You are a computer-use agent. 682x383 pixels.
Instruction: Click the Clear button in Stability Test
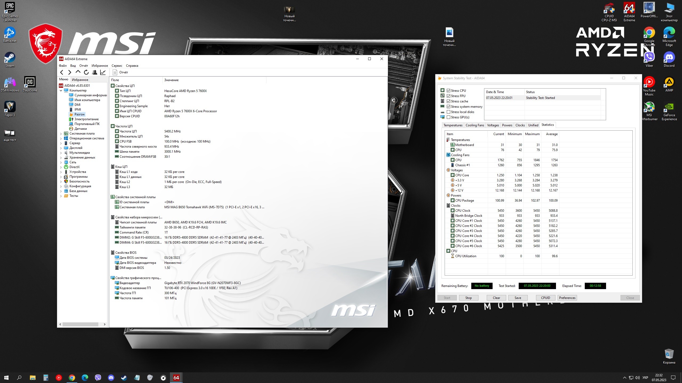(x=496, y=298)
